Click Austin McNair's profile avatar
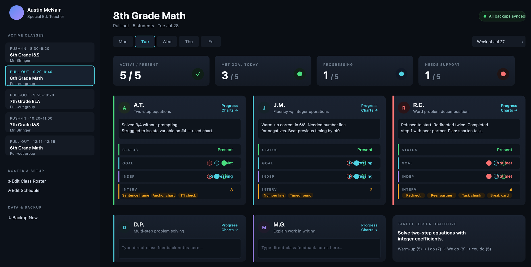 coord(16,13)
